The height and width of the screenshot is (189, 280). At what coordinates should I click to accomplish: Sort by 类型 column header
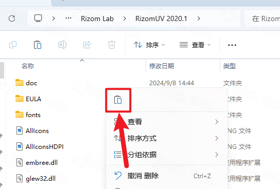[x=230, y=66]
